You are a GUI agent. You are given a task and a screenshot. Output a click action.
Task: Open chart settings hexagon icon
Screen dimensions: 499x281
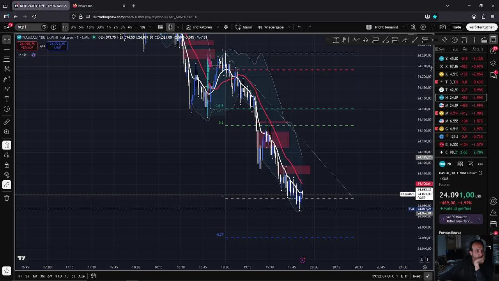click(x=423, y=27)
